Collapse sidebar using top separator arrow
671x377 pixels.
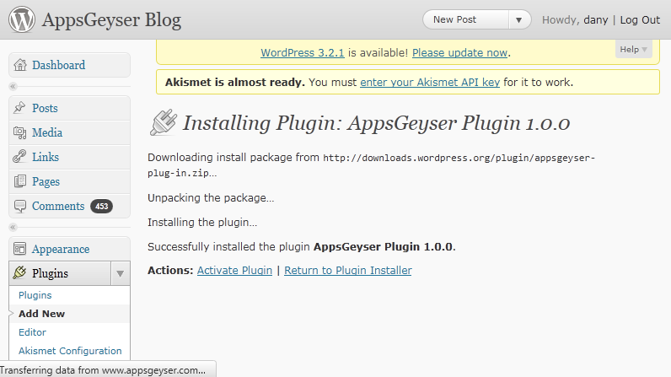13,87
